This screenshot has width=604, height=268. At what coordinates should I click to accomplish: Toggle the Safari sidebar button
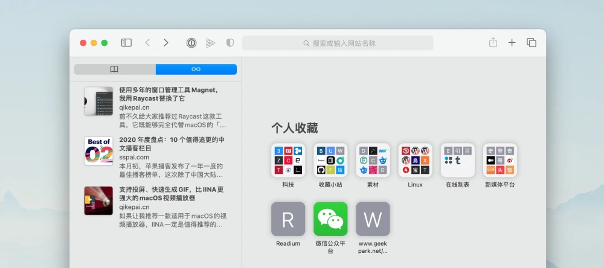tap(126, 43)
